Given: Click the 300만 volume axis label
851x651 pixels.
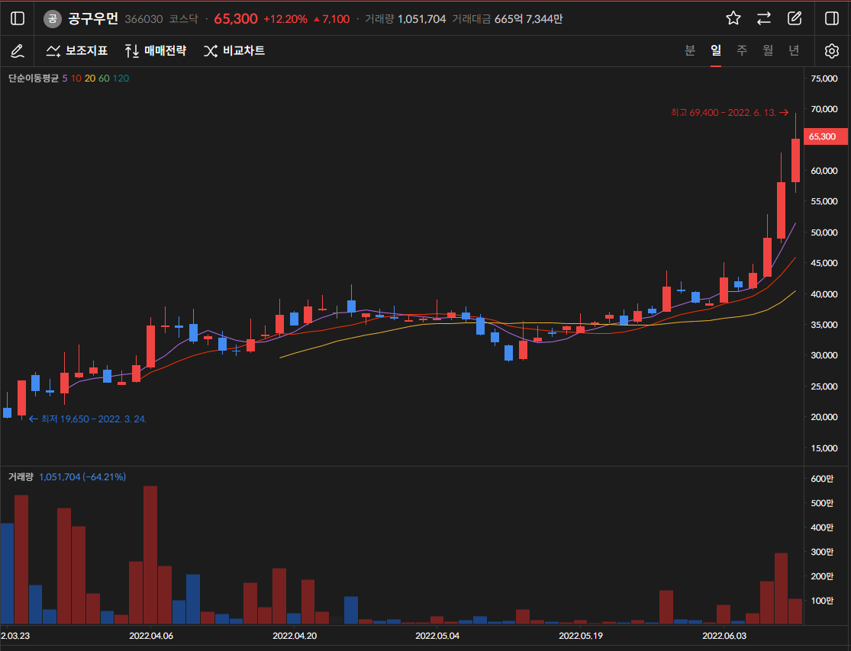Looking at the screenshot, I should 822,552.
